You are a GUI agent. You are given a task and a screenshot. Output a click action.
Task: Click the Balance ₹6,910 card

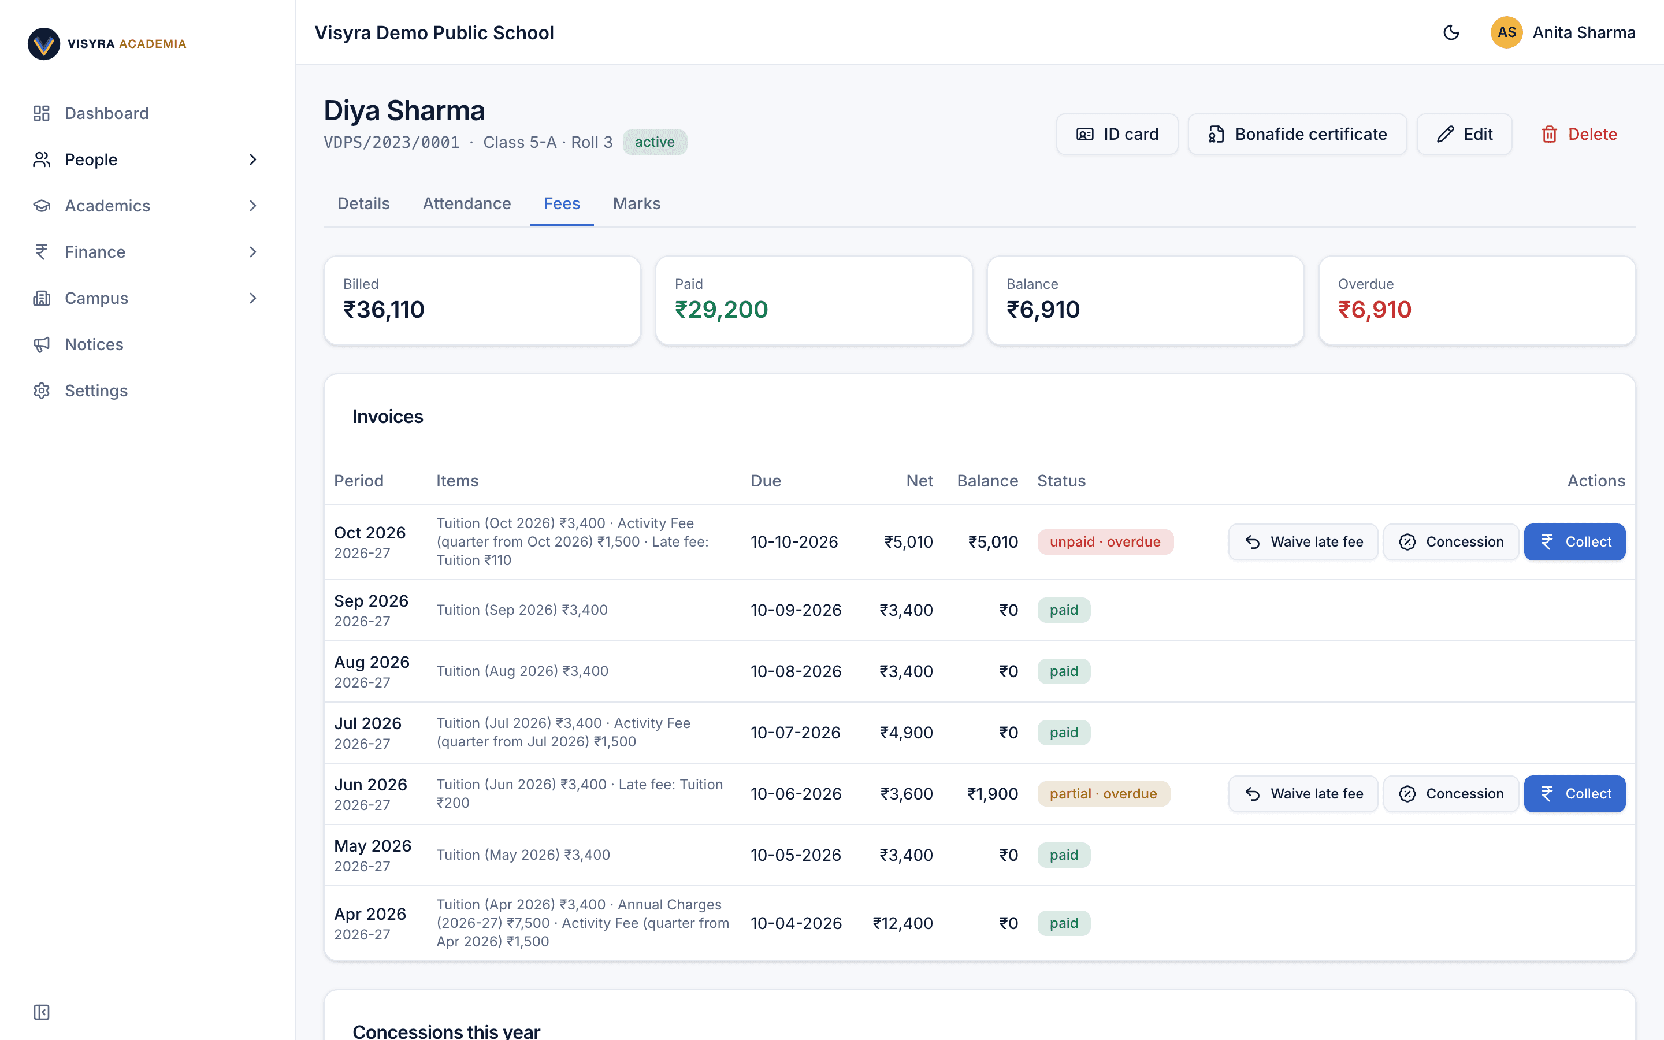coord(1146,300)
